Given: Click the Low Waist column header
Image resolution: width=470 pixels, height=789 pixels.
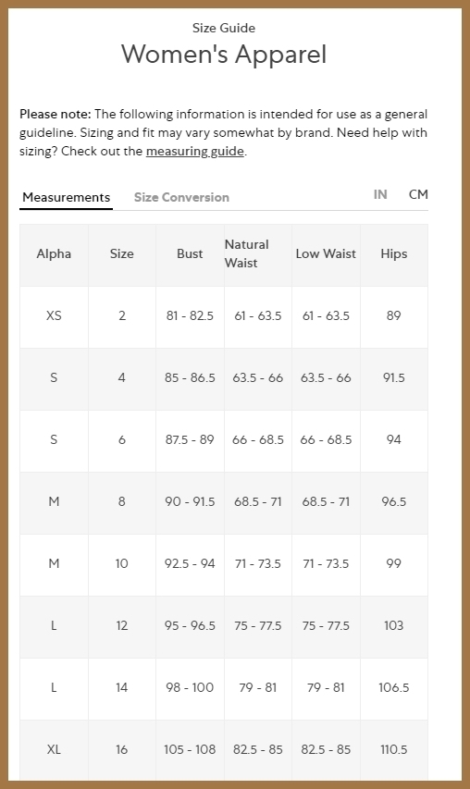Looking at the screenshot, I should [x=326, y=253].
